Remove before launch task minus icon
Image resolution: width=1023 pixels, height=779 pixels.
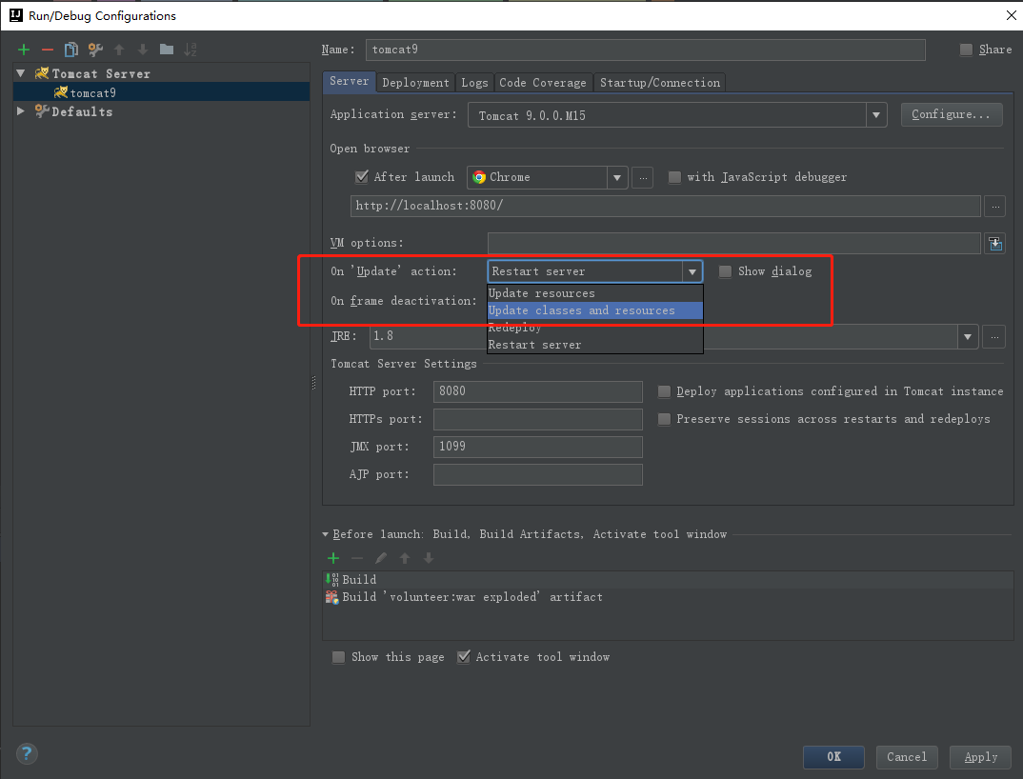pos(357,558)
